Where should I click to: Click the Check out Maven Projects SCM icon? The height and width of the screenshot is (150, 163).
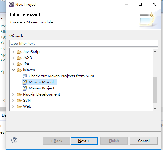point(25,76)
